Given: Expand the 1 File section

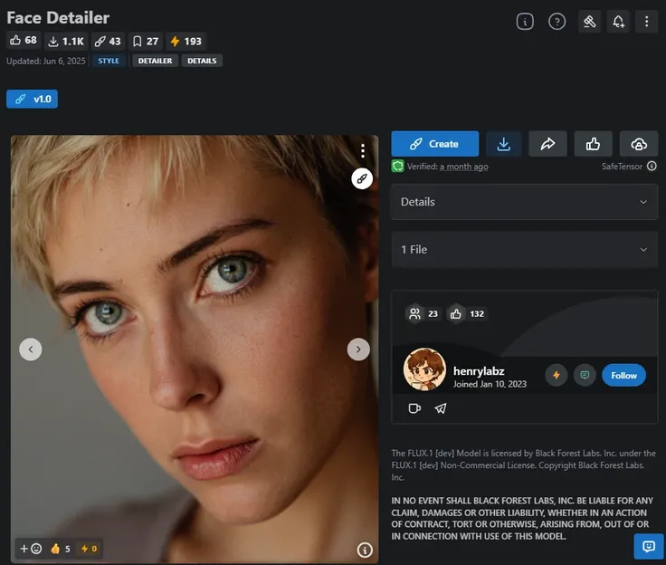Looking at the screenshot, I should point(524,249).
